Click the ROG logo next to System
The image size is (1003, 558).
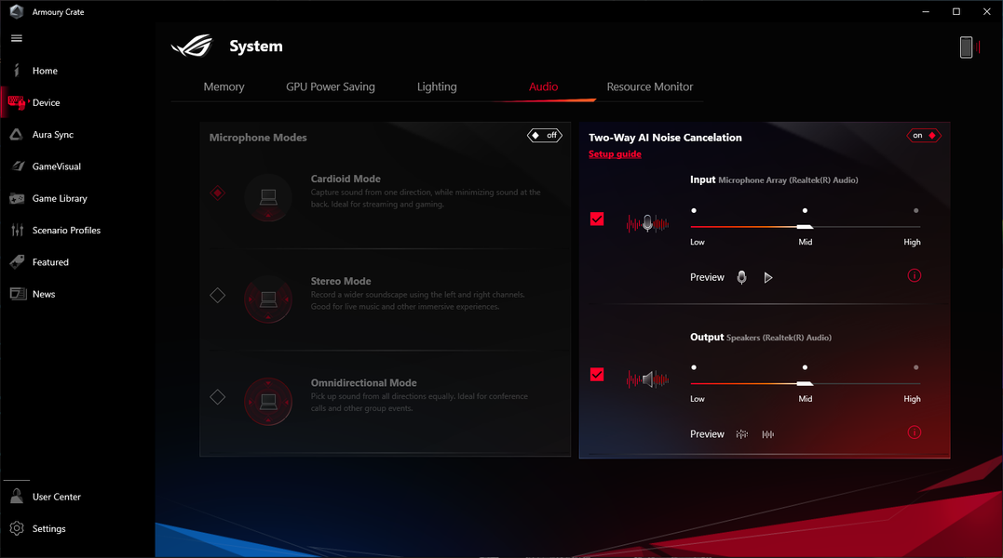192,46
